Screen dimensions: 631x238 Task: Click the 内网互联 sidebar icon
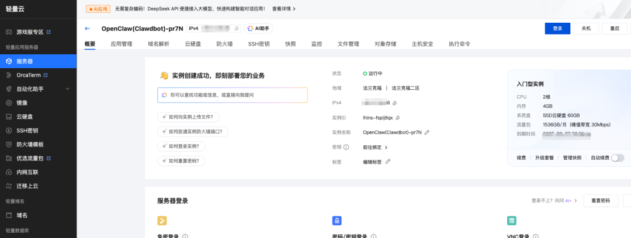coord(8,172)
